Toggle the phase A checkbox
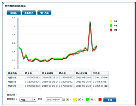136x106 pixels. pyautogui.click(x=67, y=99)
